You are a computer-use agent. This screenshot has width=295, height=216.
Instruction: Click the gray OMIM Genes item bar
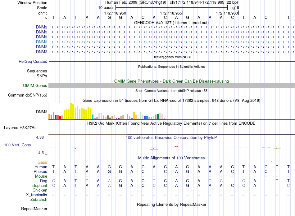pyautogui.click(x=171, y=86)
